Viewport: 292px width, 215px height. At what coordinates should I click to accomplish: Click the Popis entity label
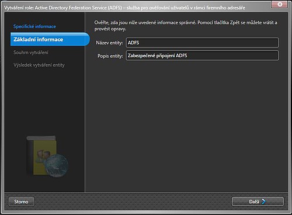[110, 56]
